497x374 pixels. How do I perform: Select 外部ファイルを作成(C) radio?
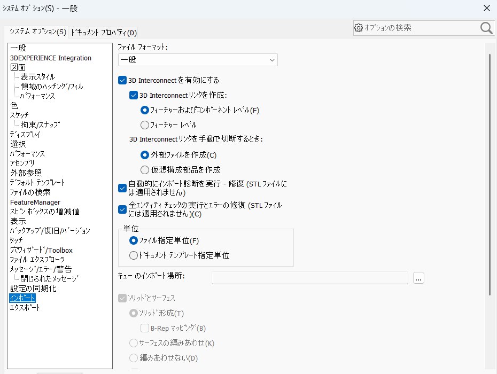144,155
